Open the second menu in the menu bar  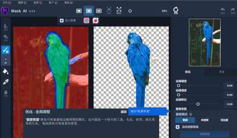(x=22, y=3)
